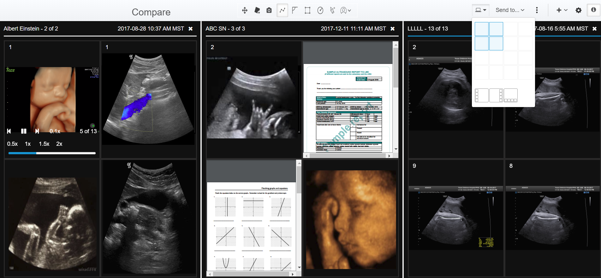This screenshot has width=601, height=278.
Task: Click the 2017-12-11 11:11 AM MST date
Action: pyautogui.click(x=354, y=29)
